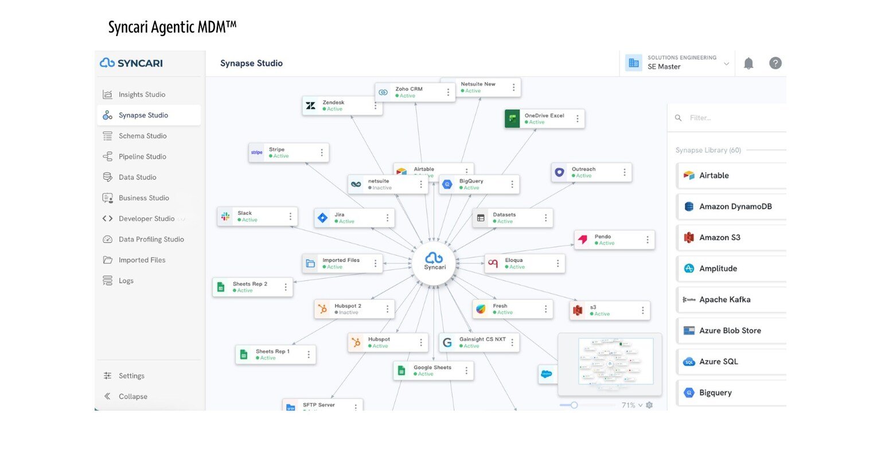Click the Syncari hub node icon
Screen dimensions: 881x461
coord(434,260)
